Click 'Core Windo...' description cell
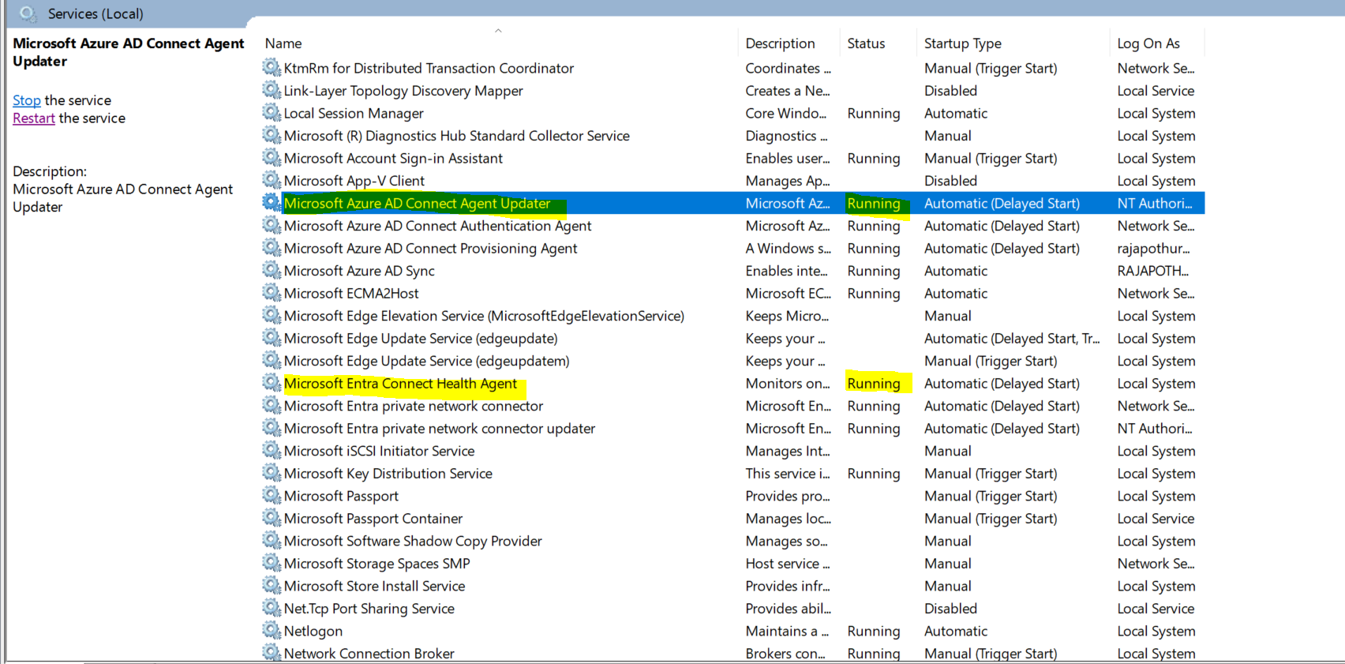Image resolution: width=1345 pixels, height=664 pixels. (786, 114)
